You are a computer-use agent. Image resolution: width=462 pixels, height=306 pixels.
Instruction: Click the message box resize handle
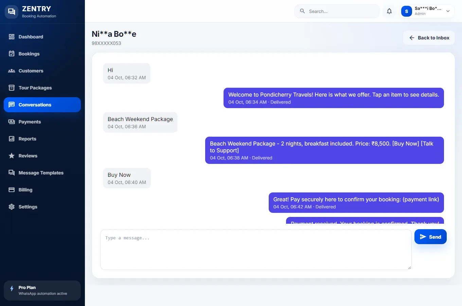click(409, 267)
